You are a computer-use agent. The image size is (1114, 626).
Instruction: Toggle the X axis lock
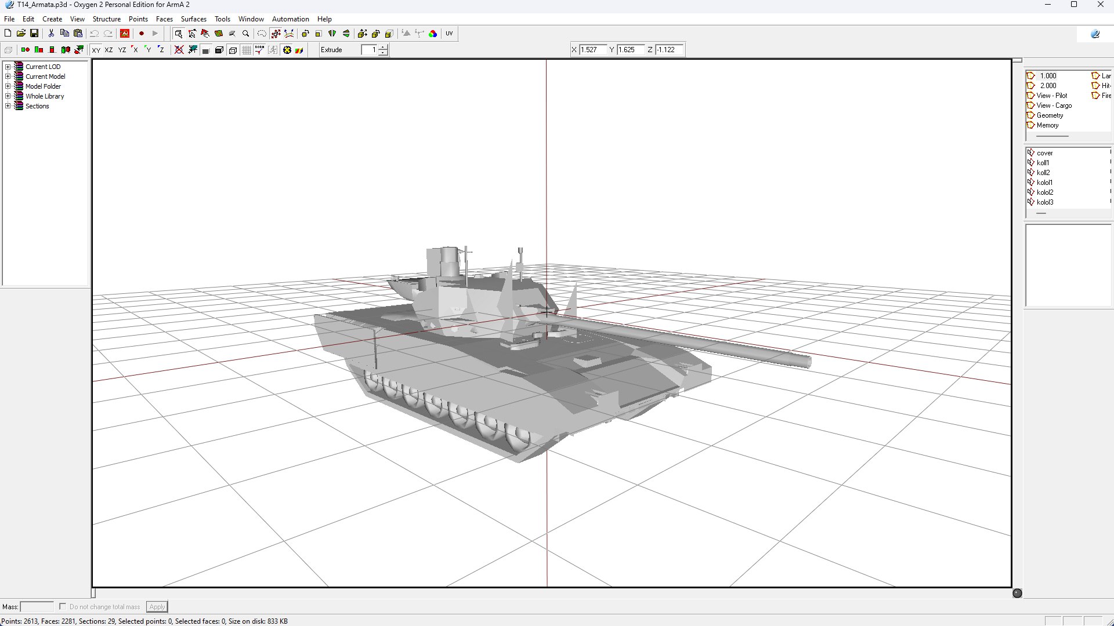pos(135,50)
